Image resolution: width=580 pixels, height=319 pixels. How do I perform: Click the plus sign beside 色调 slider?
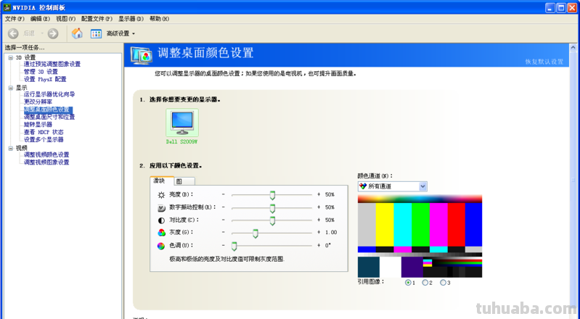tap(319, 245)
